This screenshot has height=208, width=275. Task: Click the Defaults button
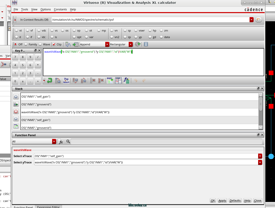click(x=235, y=200)
